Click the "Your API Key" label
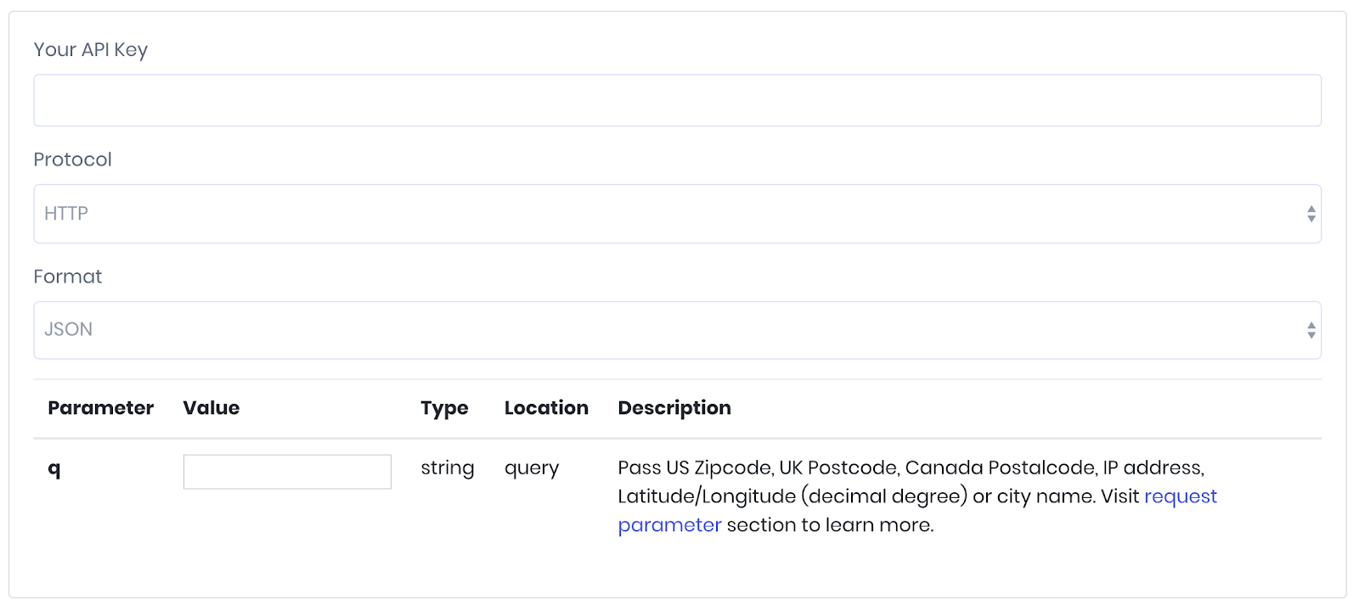 click(x=90, y=50)
